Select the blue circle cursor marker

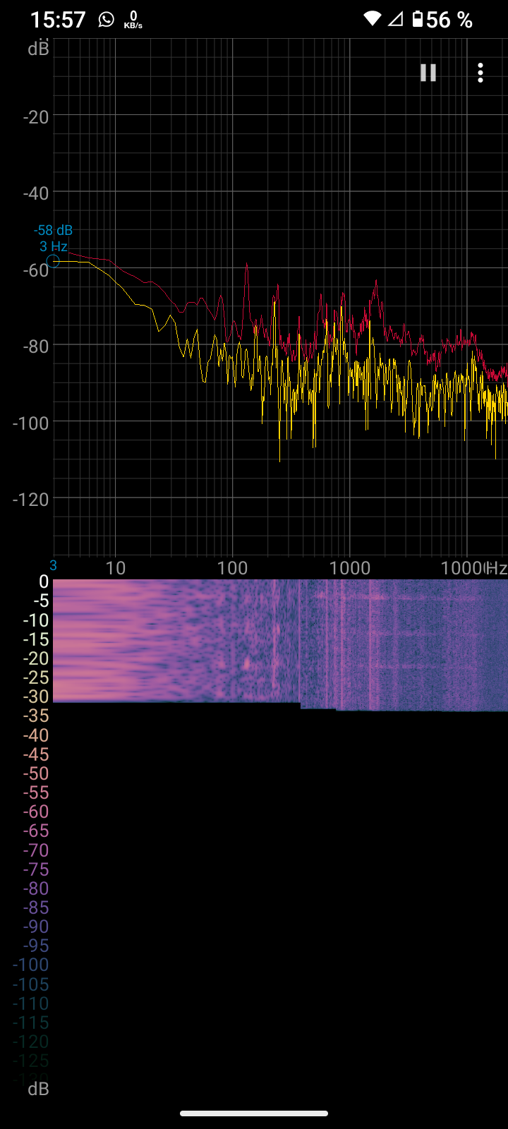tap(53, 261)
